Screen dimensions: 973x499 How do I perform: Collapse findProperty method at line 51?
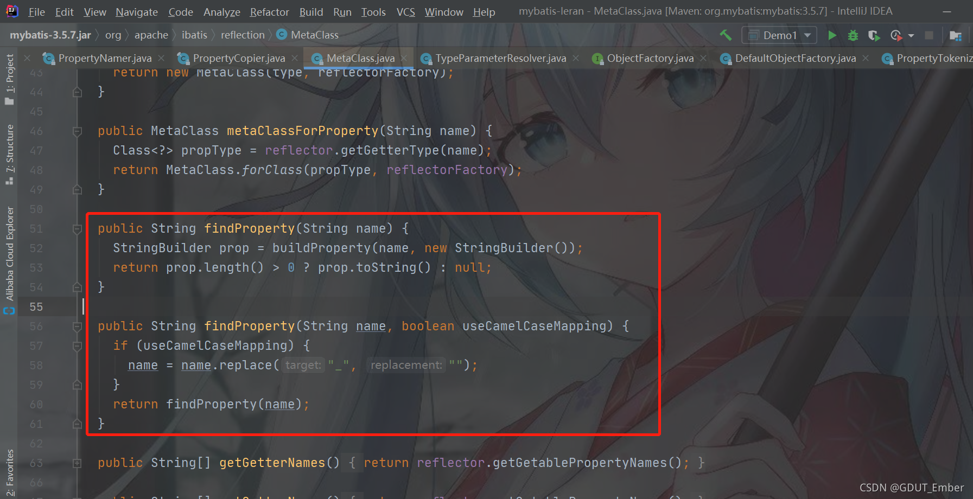point(77,229)
